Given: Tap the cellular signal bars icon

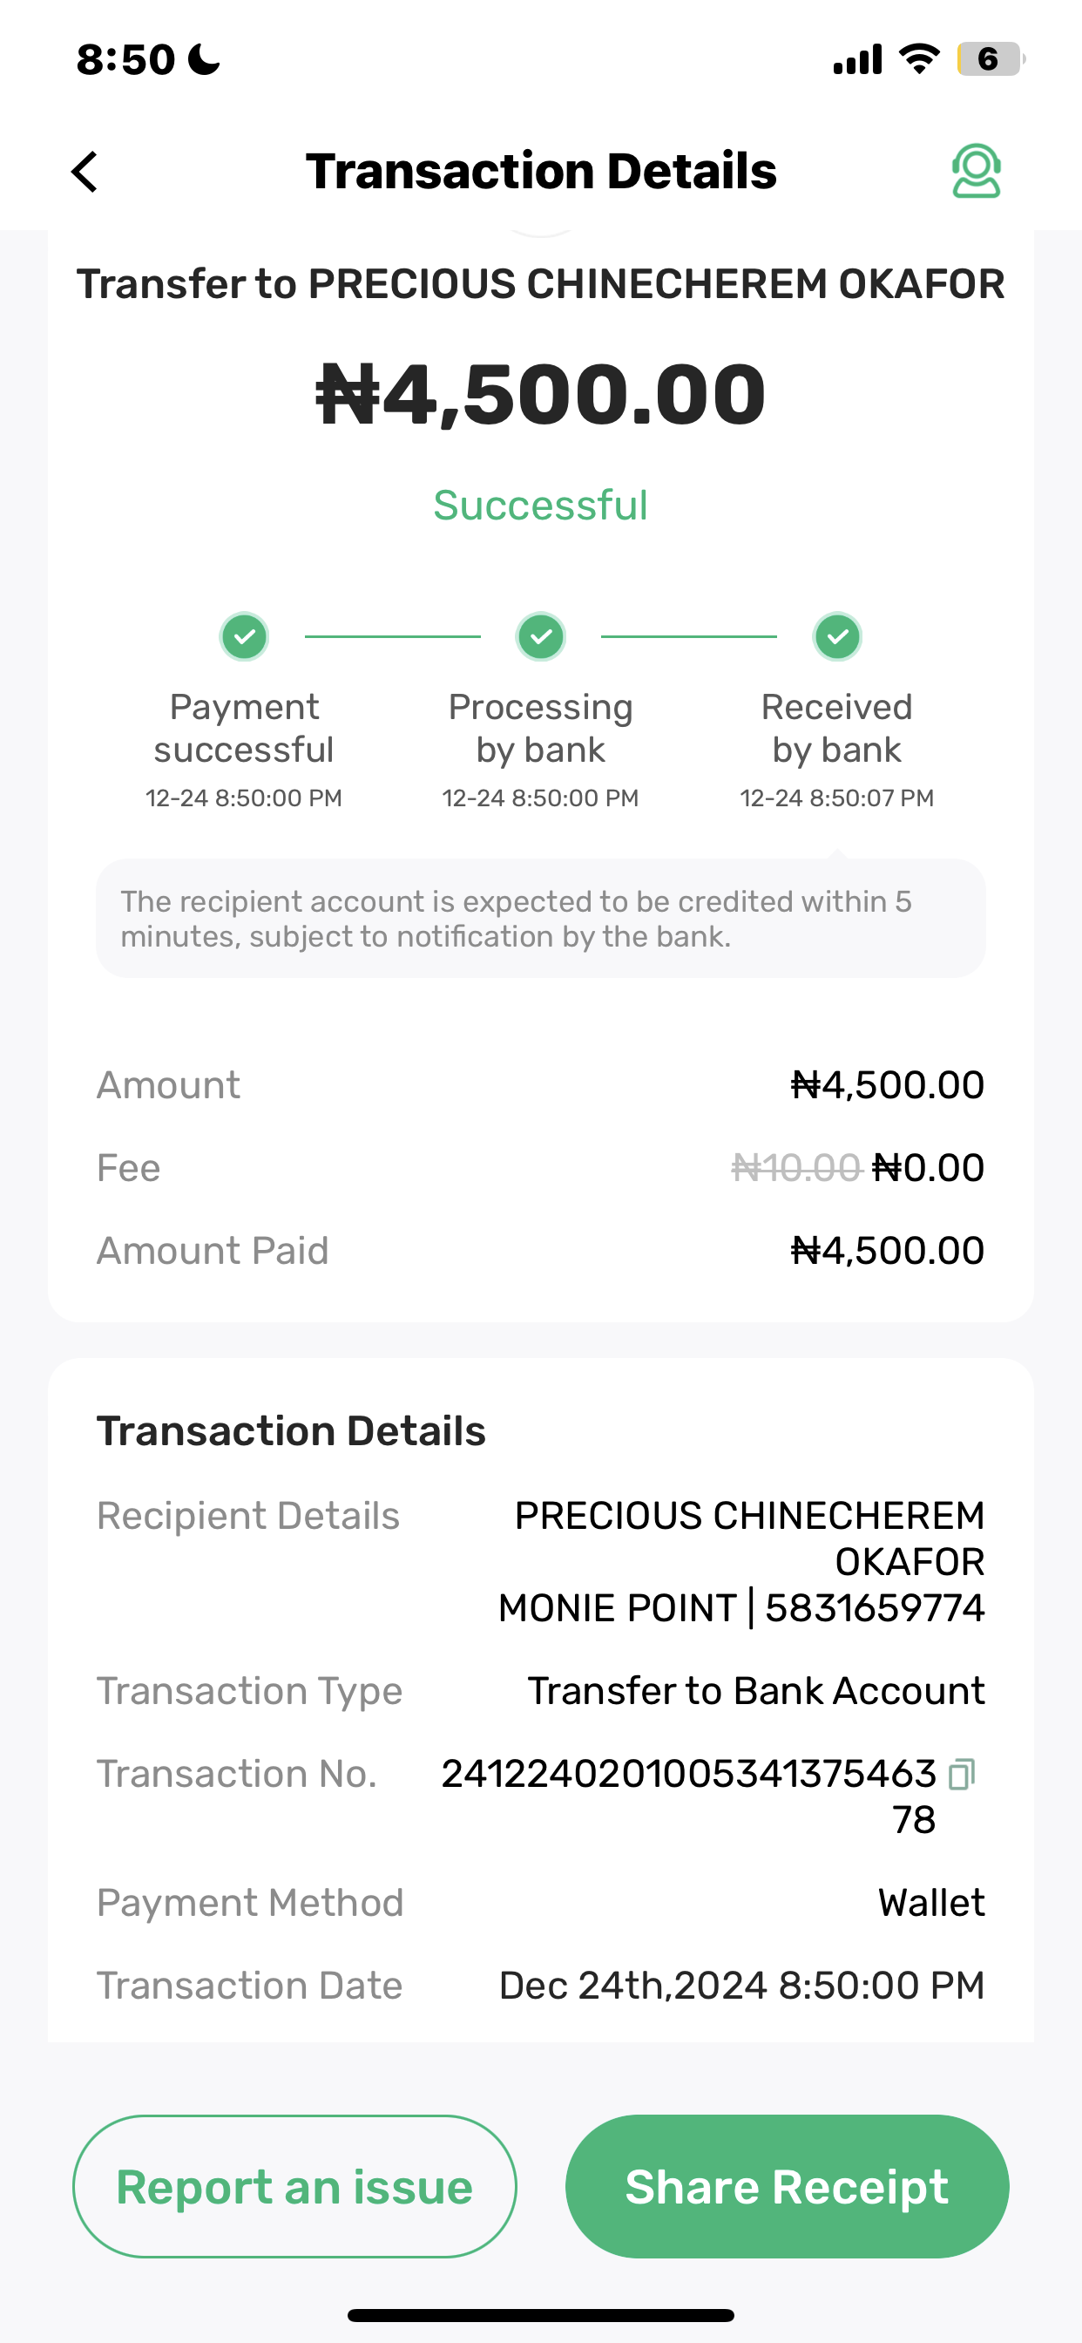Looking at the screenshot, I should pos(857,60).
